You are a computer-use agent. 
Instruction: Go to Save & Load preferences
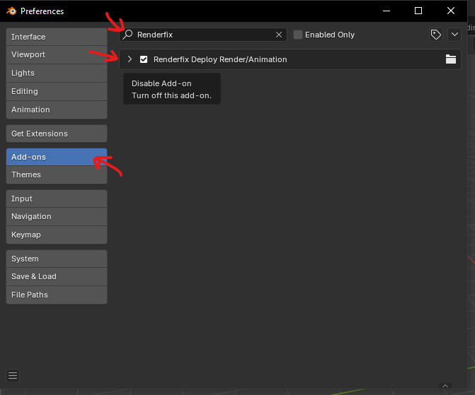pyautogui.click(x=57, y=277)
